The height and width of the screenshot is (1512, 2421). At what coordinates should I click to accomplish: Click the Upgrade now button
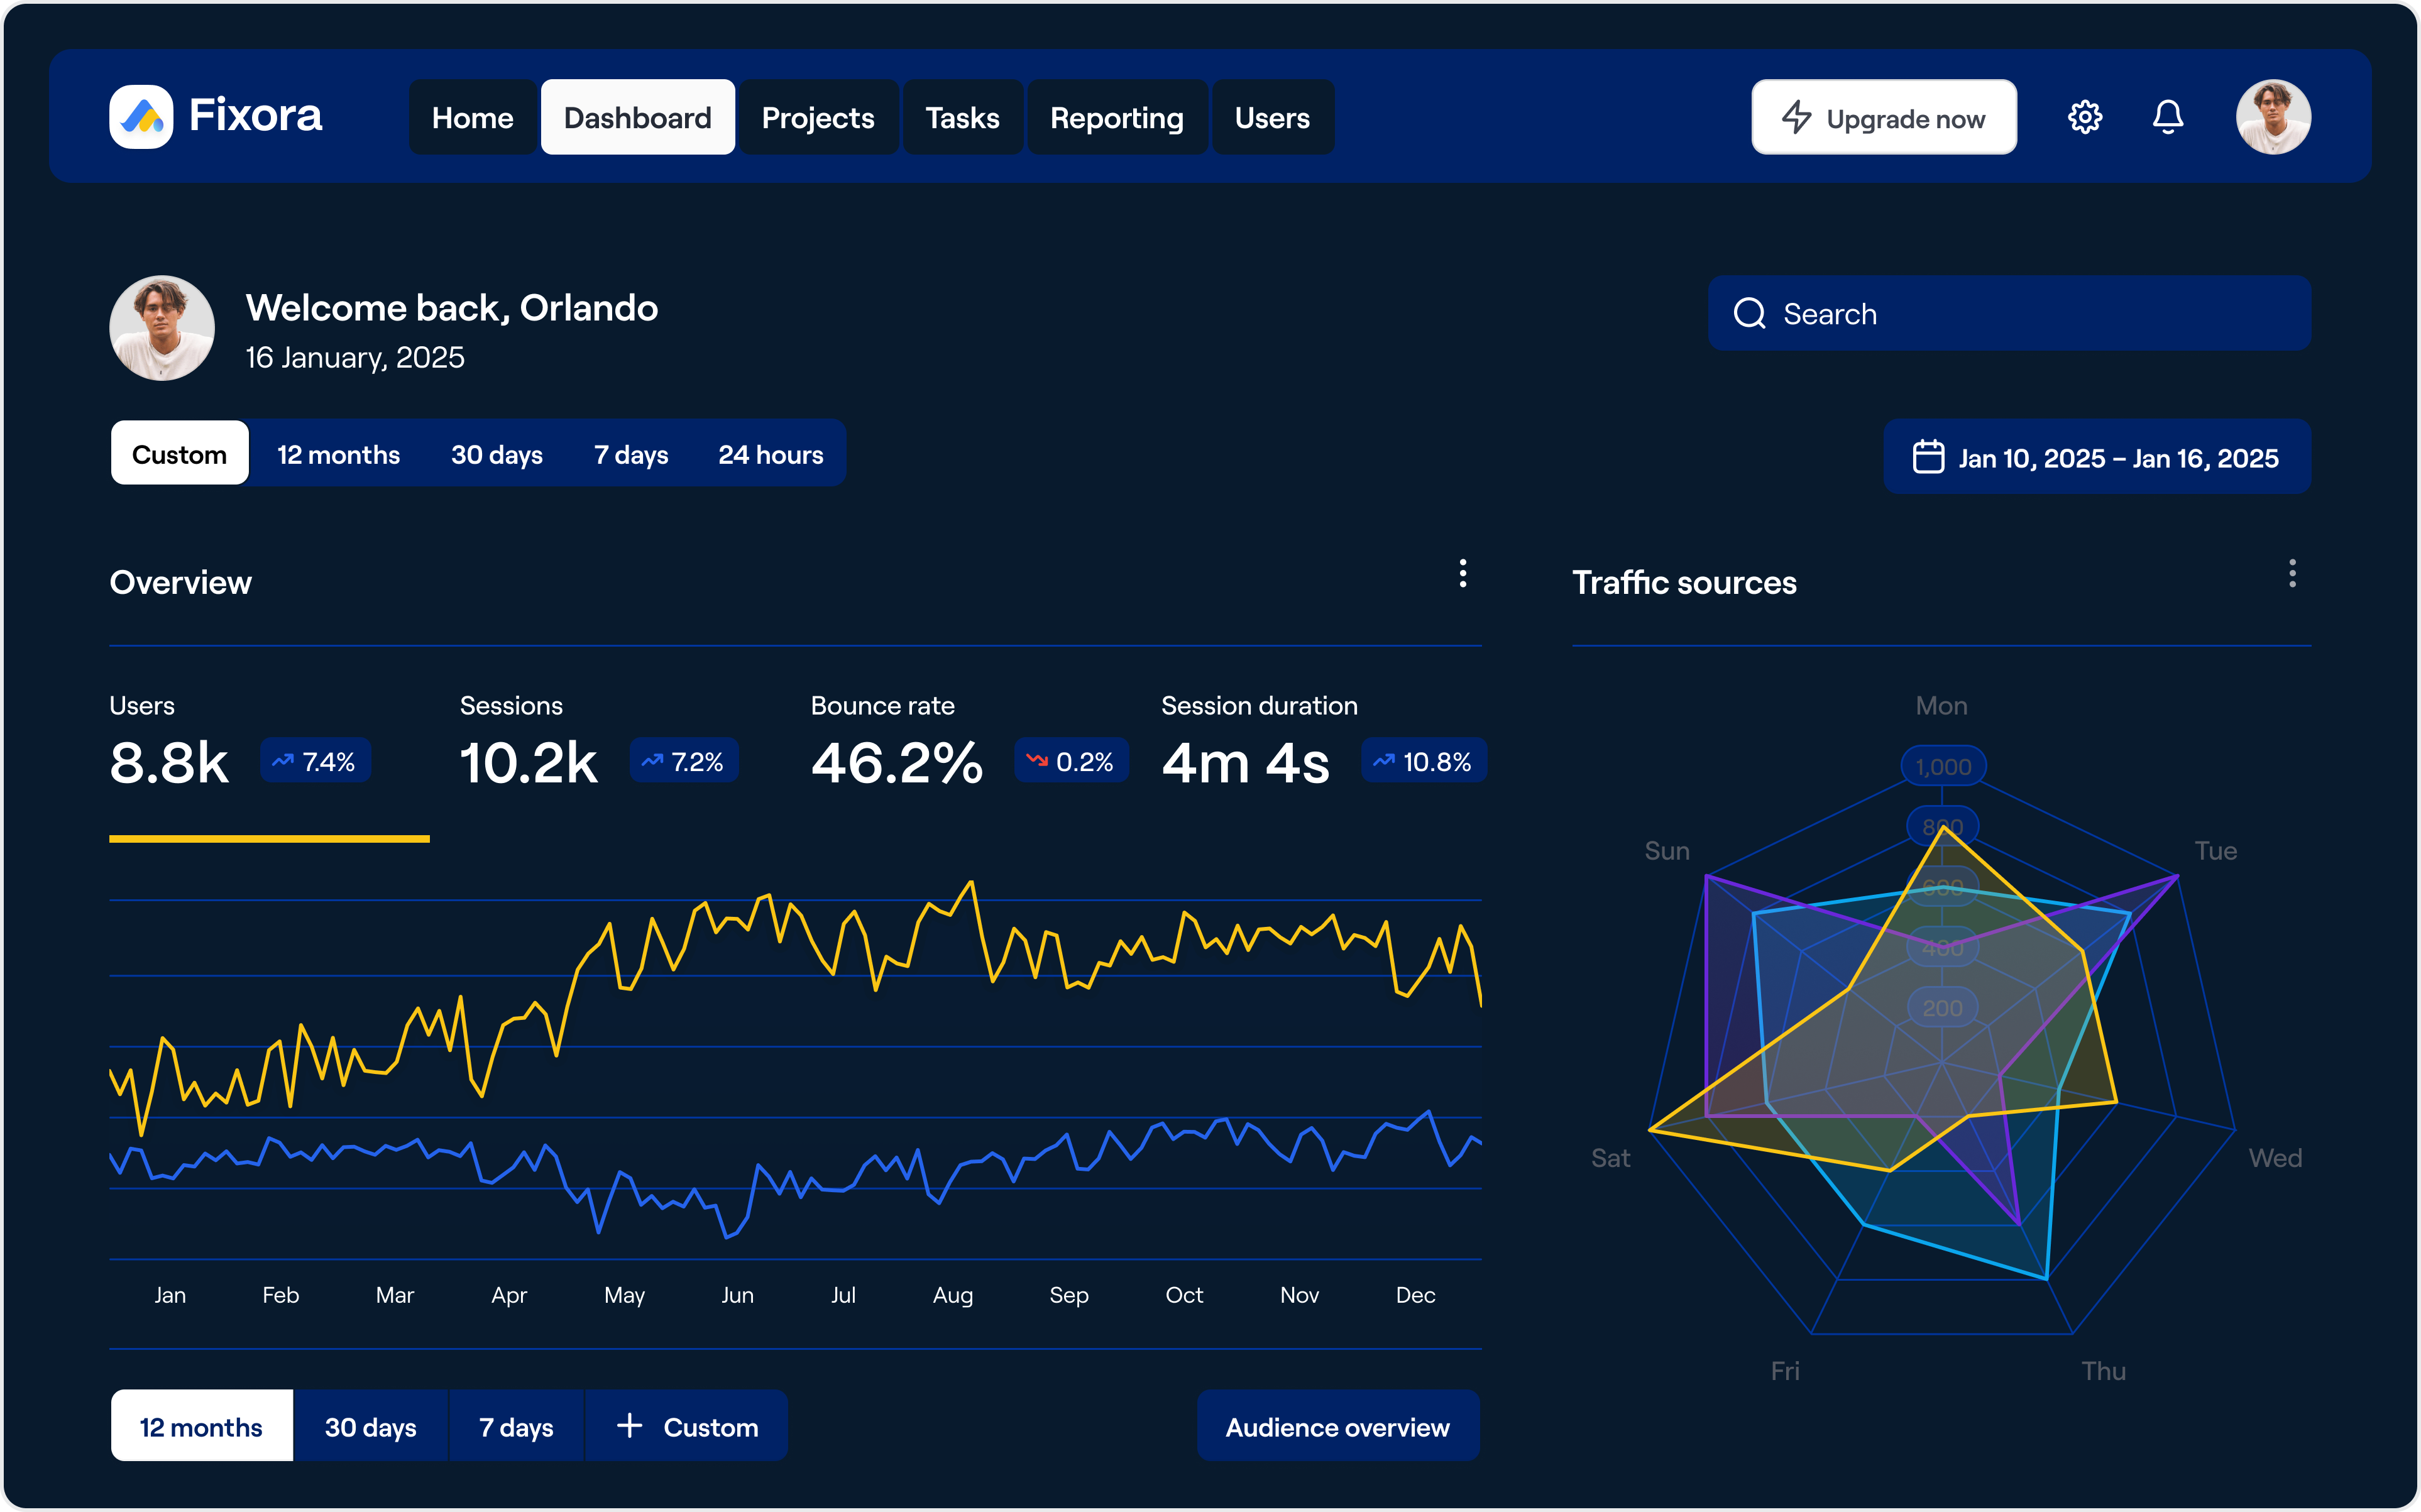tap(1883, 118)
